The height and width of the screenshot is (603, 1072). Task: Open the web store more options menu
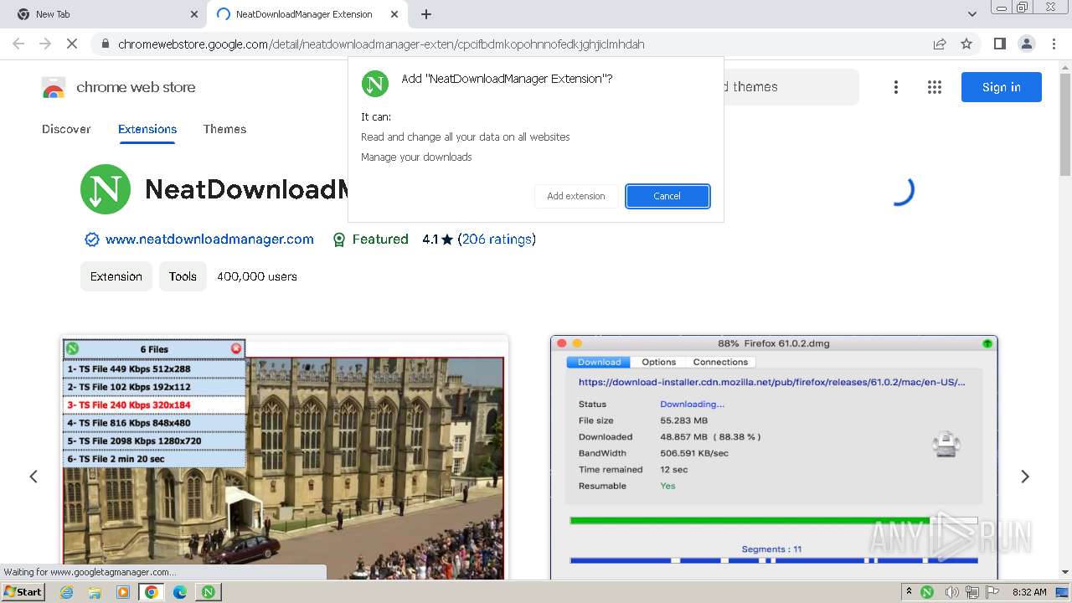(x=896, y=87)
